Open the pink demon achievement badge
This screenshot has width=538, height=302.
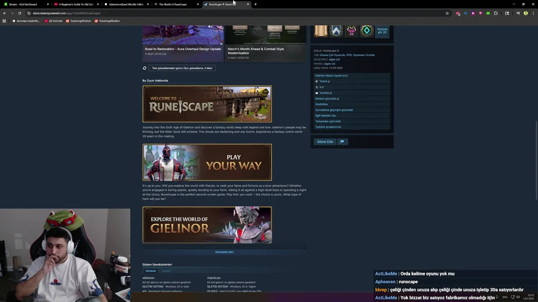click(351, 31)
